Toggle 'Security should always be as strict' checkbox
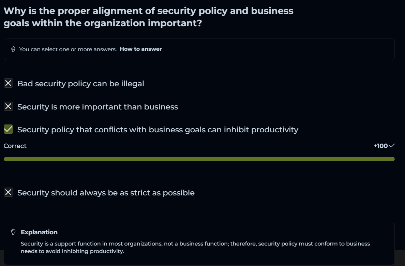The width and height of the screenshot is (405, 266). tap(9, 192)
